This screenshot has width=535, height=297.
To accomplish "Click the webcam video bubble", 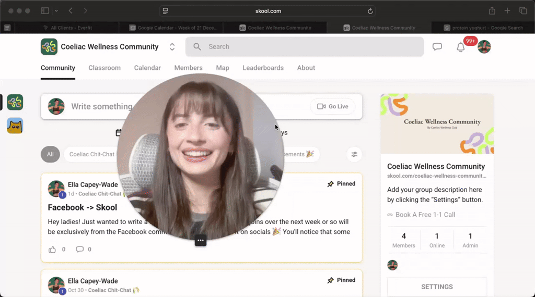I will 200,157.
